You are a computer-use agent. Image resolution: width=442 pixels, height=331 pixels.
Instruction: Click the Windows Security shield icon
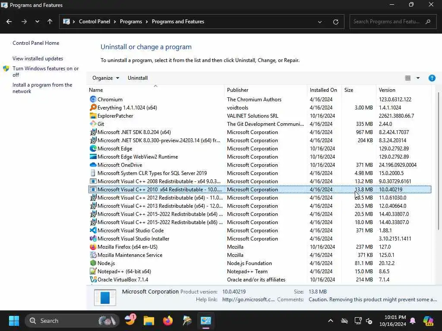pyautogui.click(x=6, y=69)
